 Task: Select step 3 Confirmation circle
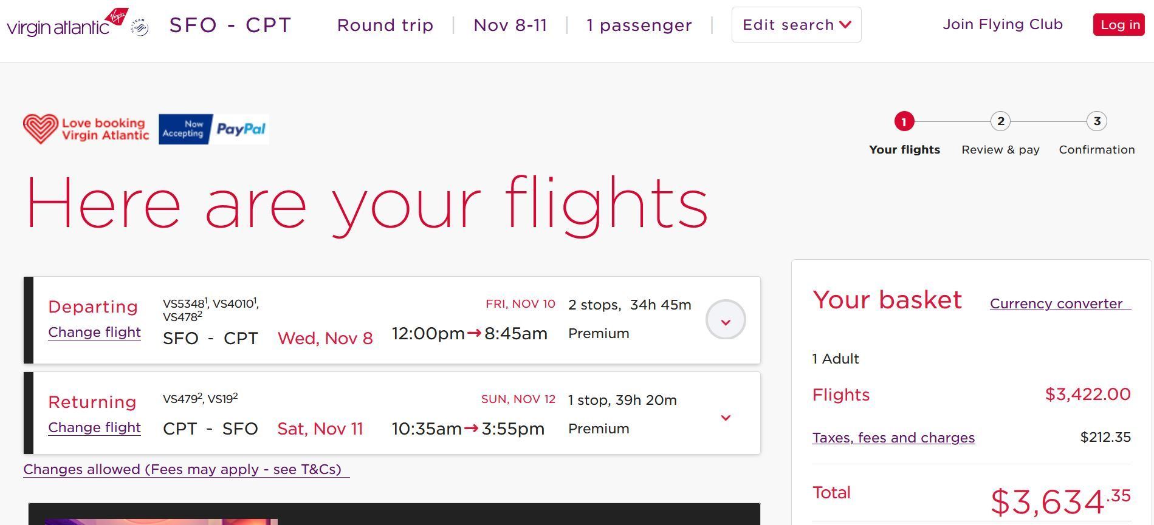click(x=1097, y=121)
